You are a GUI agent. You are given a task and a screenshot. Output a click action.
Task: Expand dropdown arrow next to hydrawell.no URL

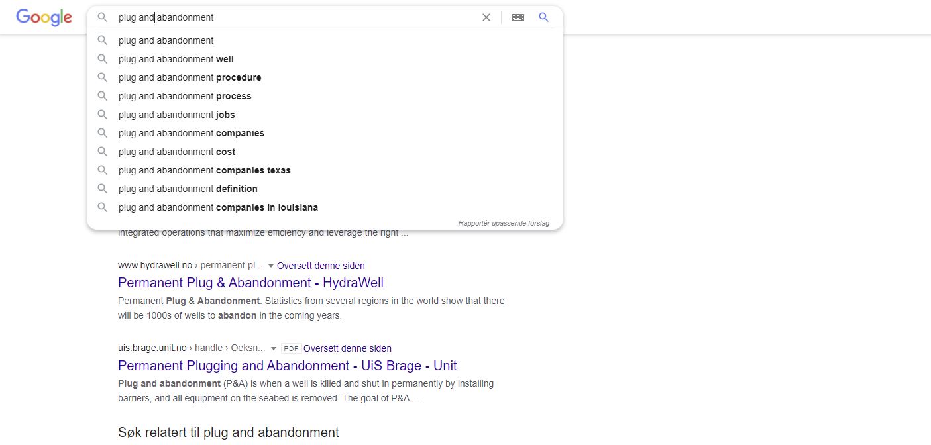pos(271,266)
